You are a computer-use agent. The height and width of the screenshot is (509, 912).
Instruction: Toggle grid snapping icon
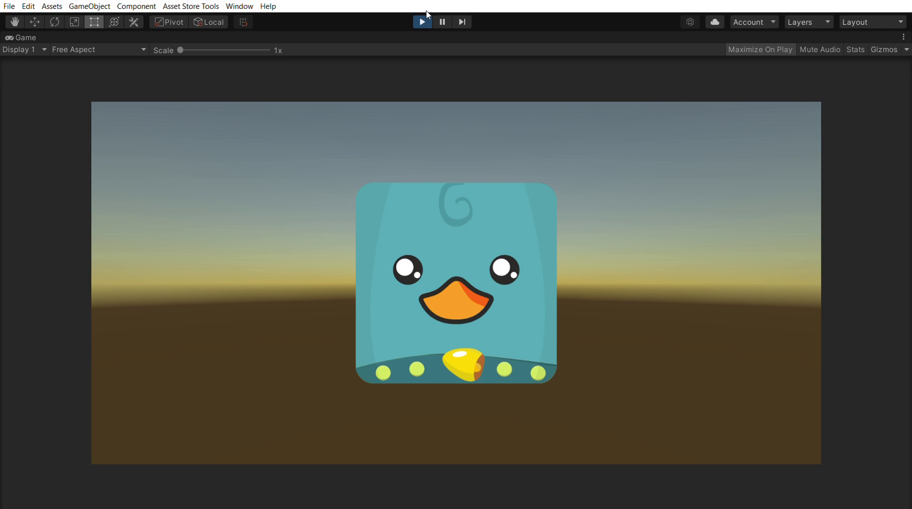click(x=243, y=22)
